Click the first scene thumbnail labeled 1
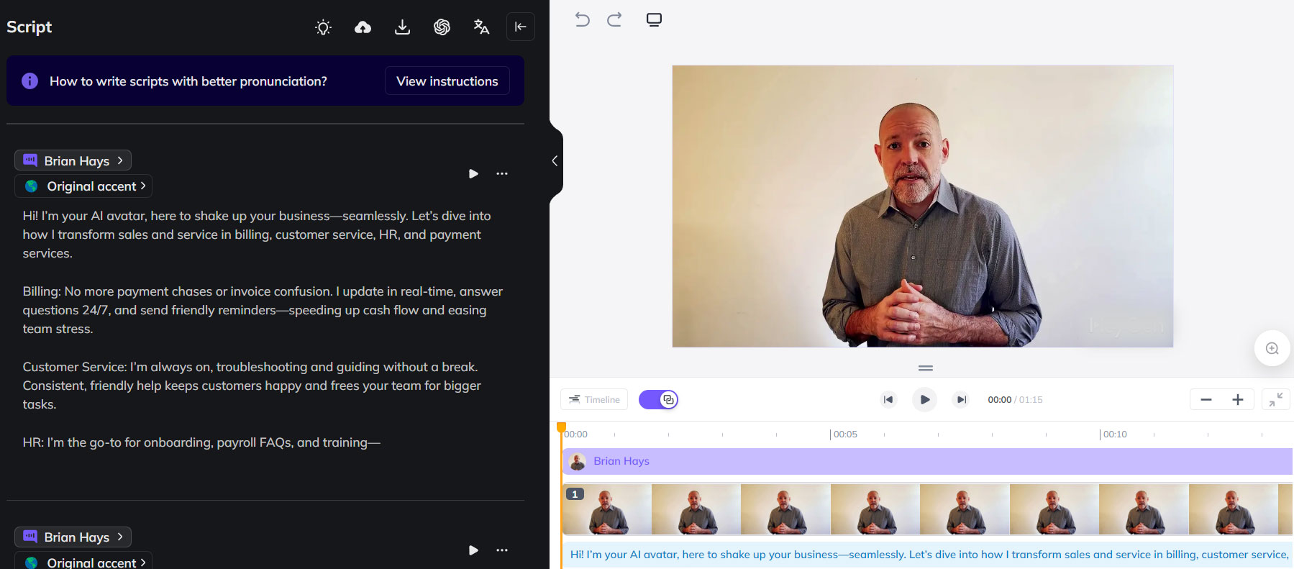This screenshot has width=1294, height=569. tap(606, 509)
